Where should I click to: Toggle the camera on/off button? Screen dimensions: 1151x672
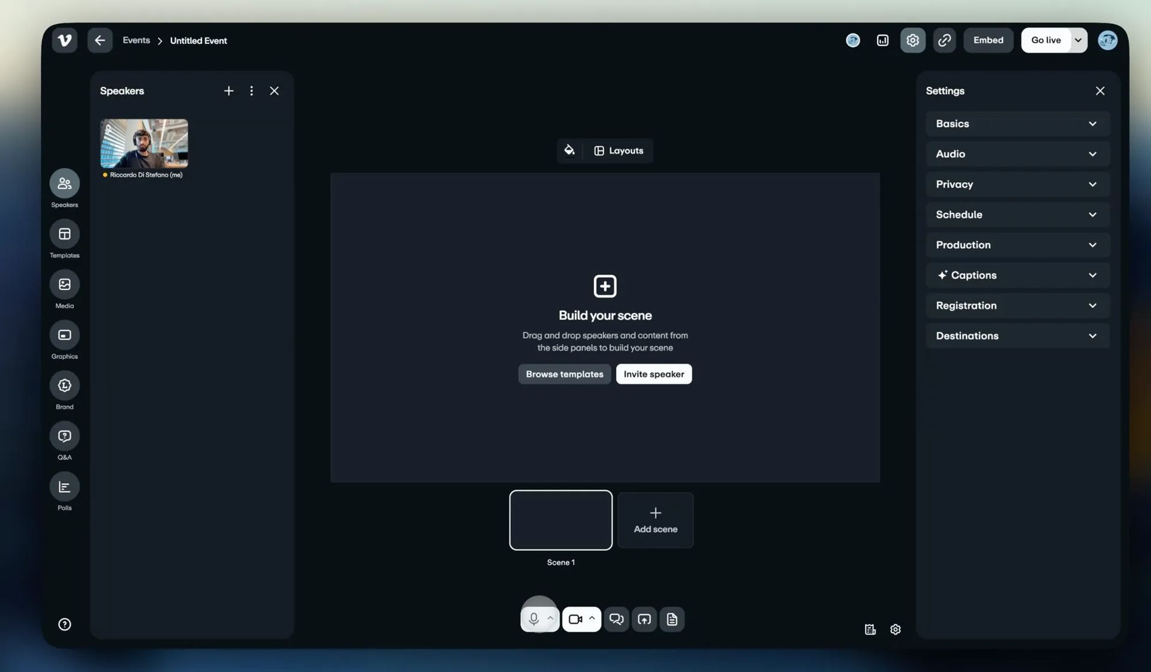(575, 619)
